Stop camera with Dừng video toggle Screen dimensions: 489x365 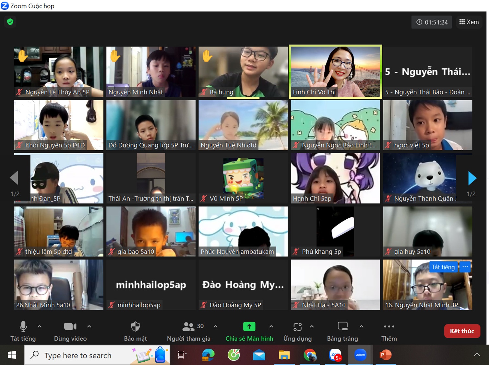[x=70, y=327]
